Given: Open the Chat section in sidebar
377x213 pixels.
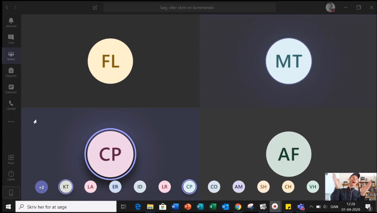Looking at the screenshot, I should [x=11, y=39].
